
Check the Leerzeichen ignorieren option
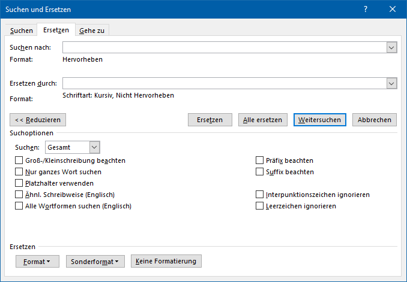259,206
